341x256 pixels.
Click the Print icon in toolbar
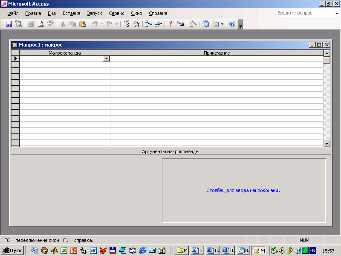(31, 24)
